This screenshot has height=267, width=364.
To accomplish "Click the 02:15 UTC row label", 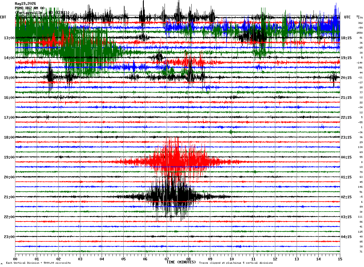I will (x=346, y=197).
